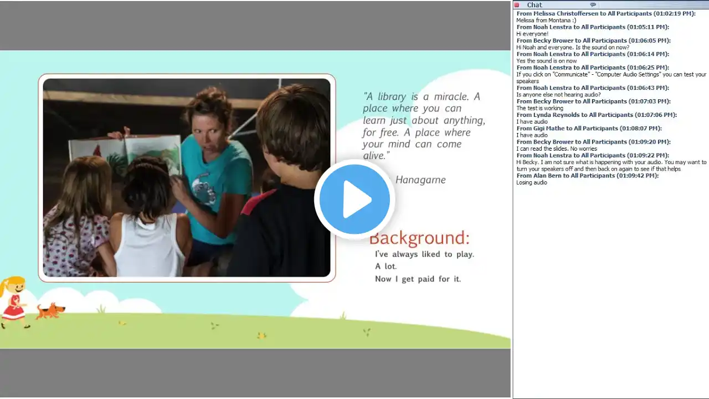
Task: Click the running girl illustration on slide
Action: pos(14,302)
